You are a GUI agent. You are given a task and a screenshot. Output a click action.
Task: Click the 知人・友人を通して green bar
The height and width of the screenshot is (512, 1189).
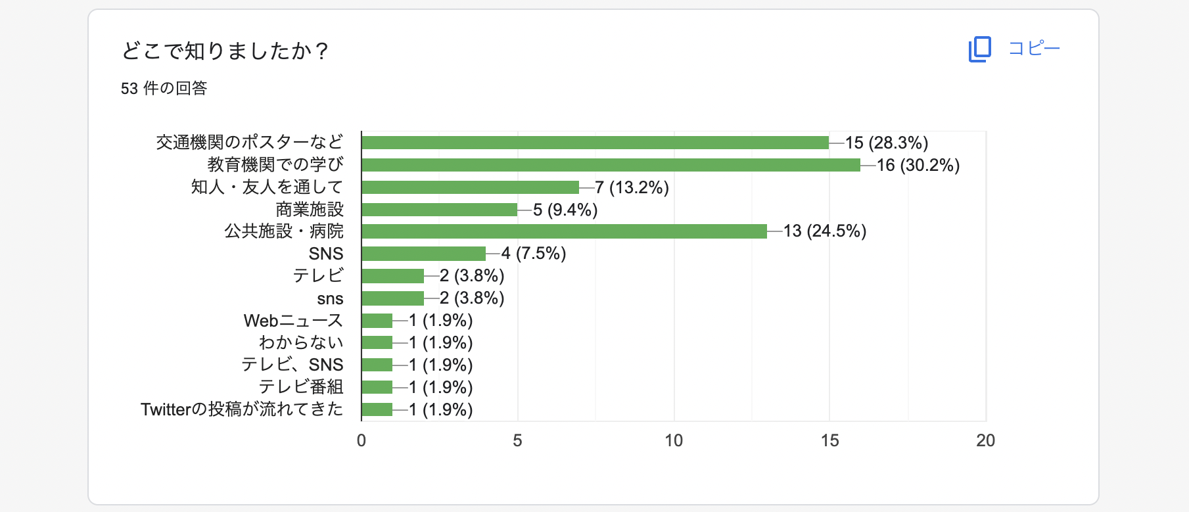(x=470, y=187)
